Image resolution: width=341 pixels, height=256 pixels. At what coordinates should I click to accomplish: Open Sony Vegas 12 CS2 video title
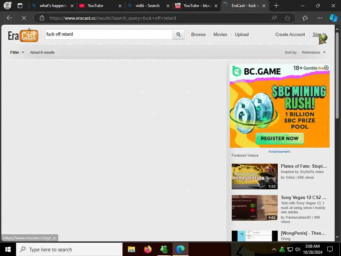pos(304,197)
